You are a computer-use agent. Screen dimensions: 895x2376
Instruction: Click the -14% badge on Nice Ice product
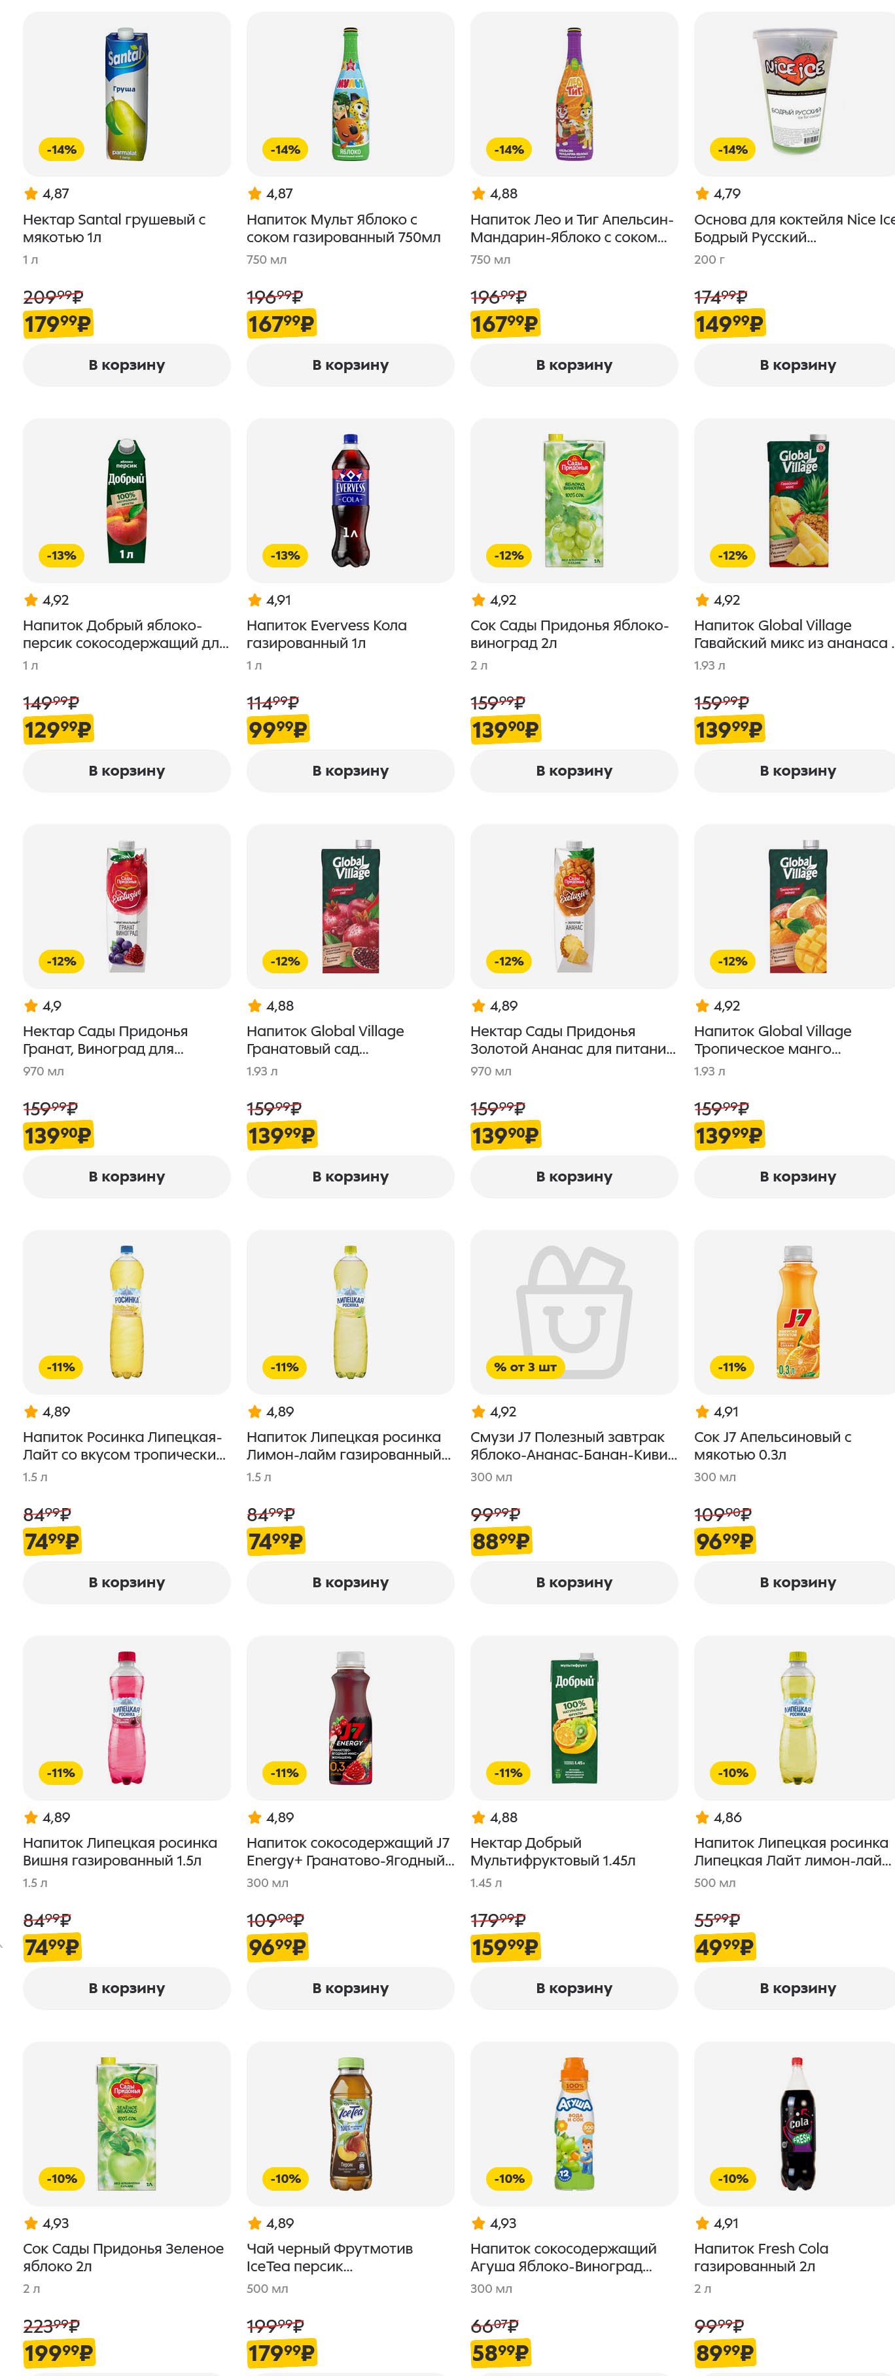click(733, 149)
